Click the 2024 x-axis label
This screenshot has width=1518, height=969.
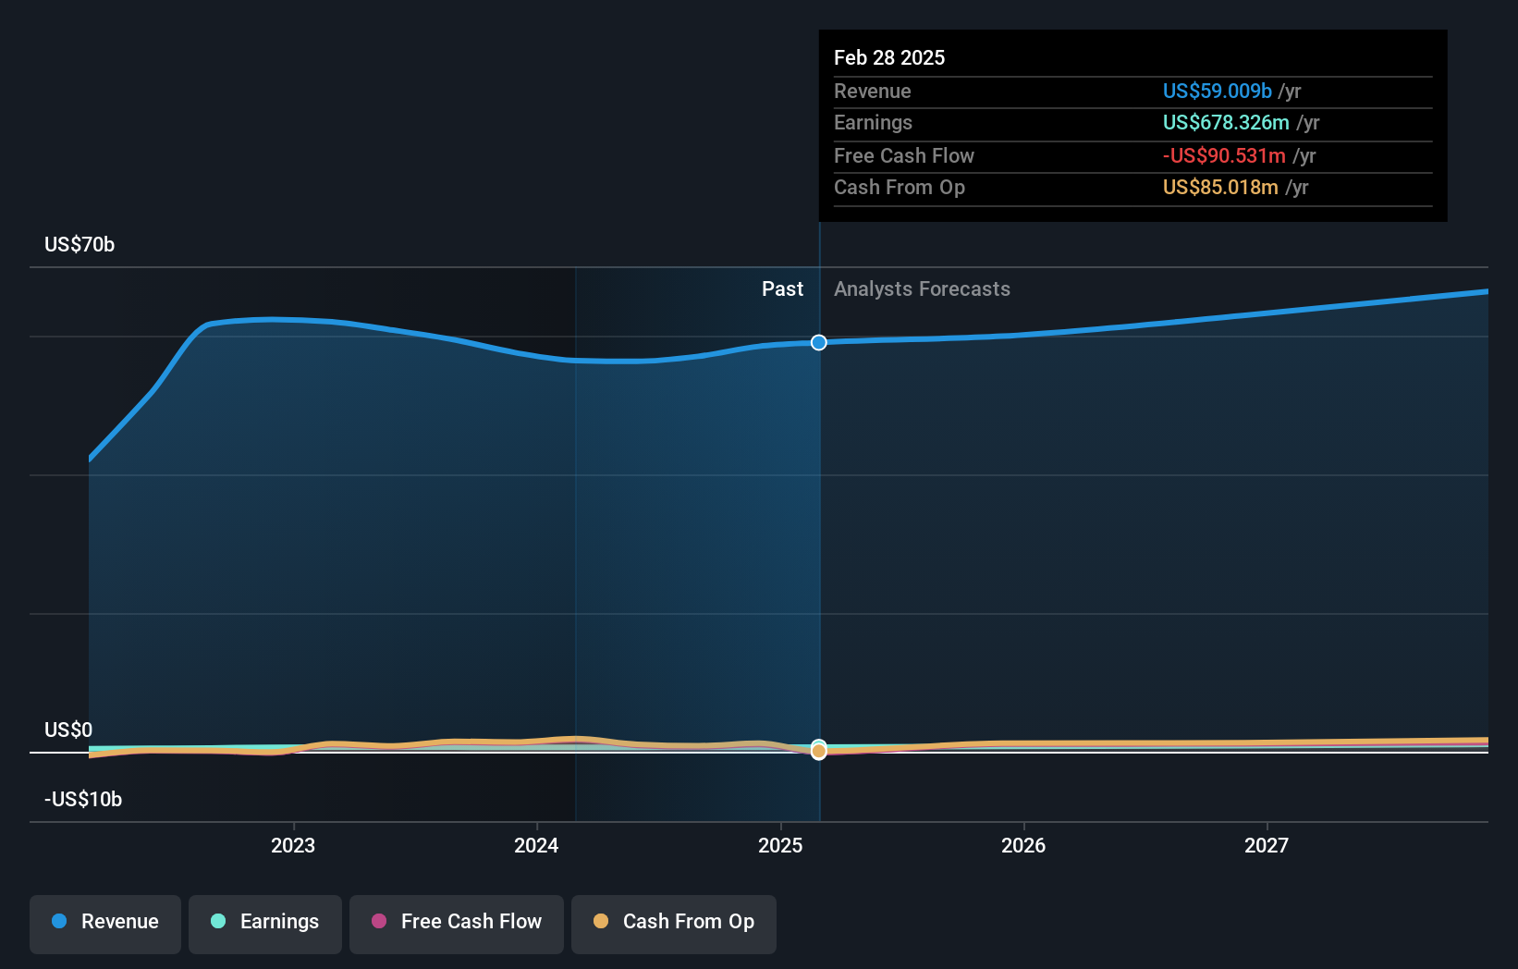tap(536, 845)
